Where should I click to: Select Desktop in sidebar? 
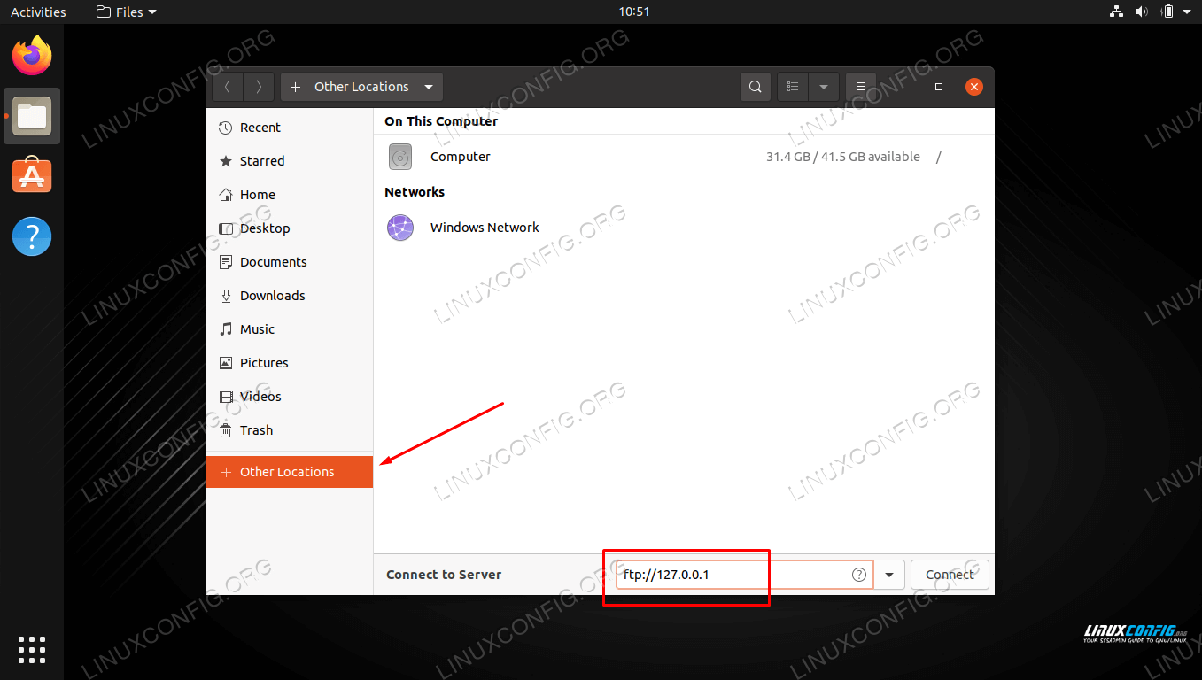tap(290, 228)
